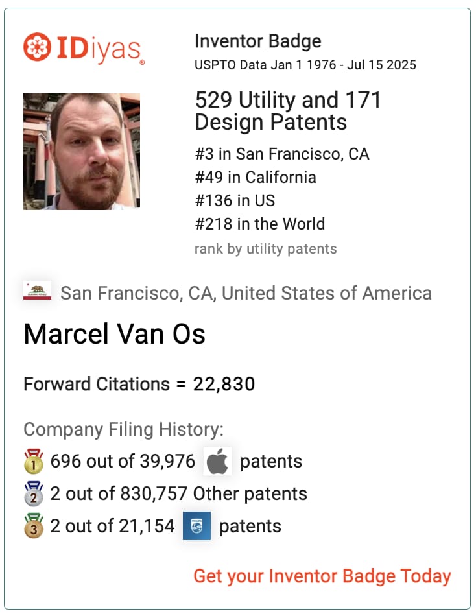The width and height of the screenshot is (476, 616).
Task: Click the Forward Citations = 22,830 line
Action: pos(139,385)
